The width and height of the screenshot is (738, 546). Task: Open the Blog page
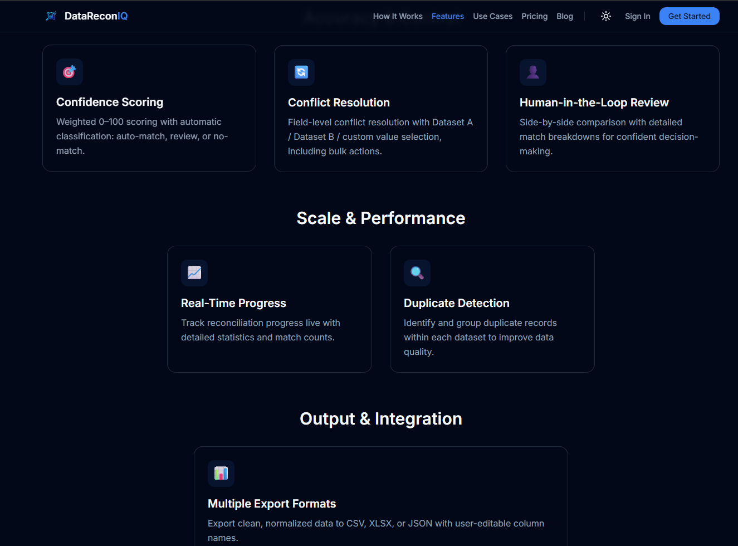click(564, 16)
